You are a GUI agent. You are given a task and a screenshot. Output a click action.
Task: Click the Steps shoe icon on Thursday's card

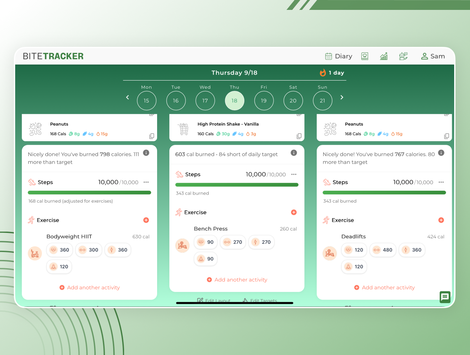[x=180, y=174]
